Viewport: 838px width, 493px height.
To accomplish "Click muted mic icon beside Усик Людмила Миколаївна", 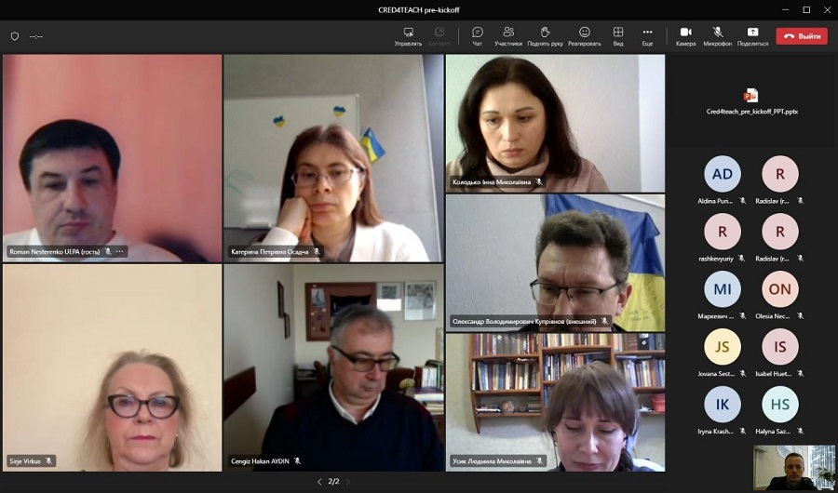I will (x=540, y=461).
